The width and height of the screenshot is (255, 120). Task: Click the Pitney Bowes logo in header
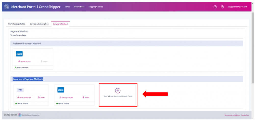click(7, 7)
